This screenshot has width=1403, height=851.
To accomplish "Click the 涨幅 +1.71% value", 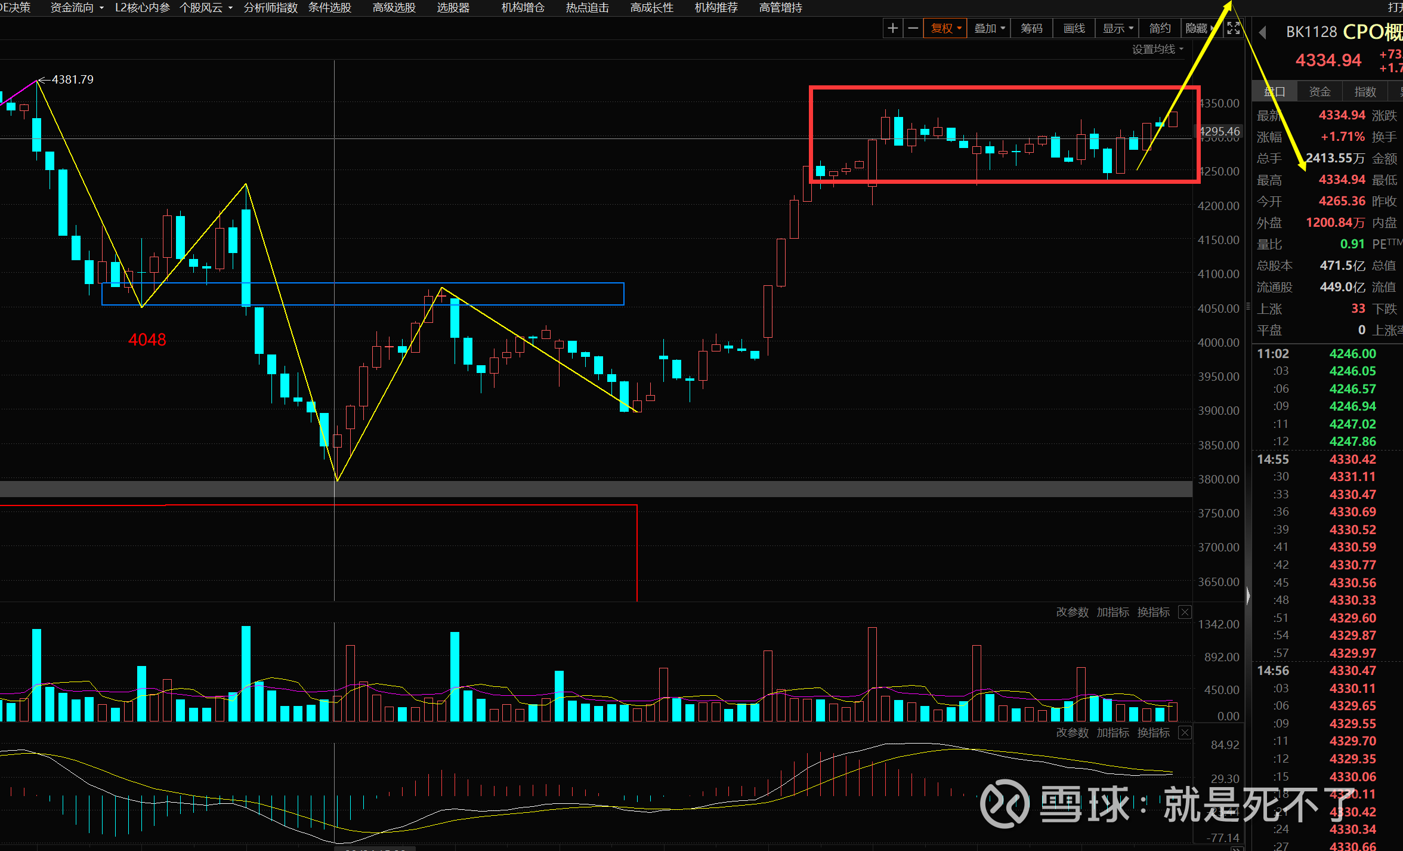I will (1343, 137).
